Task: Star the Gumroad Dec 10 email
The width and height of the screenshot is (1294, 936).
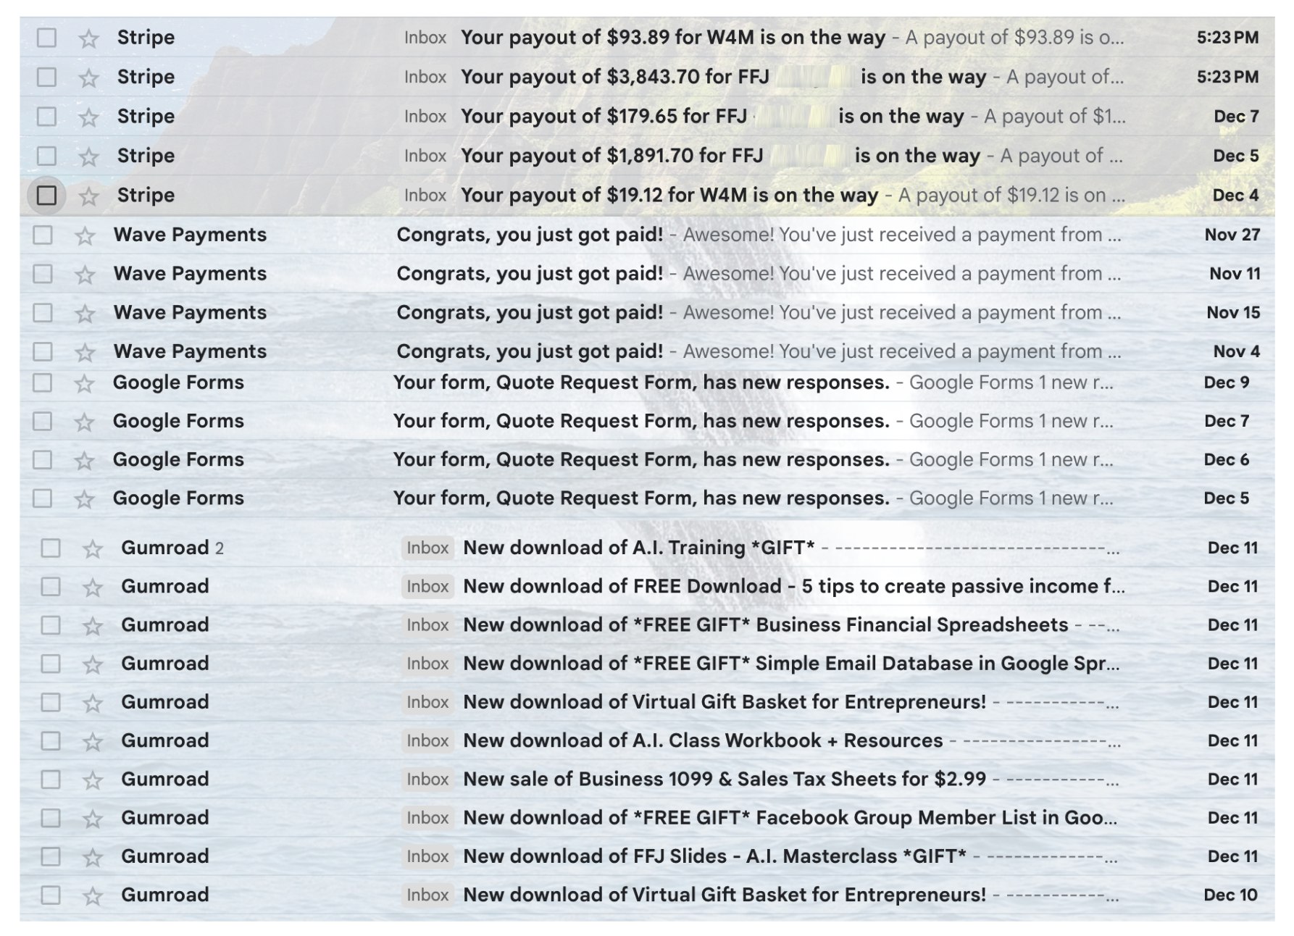Action: coord(92,896)
